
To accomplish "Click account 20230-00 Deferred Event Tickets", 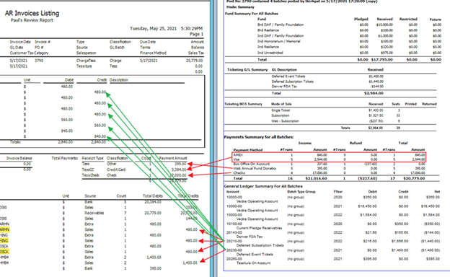I will [250, 252].
